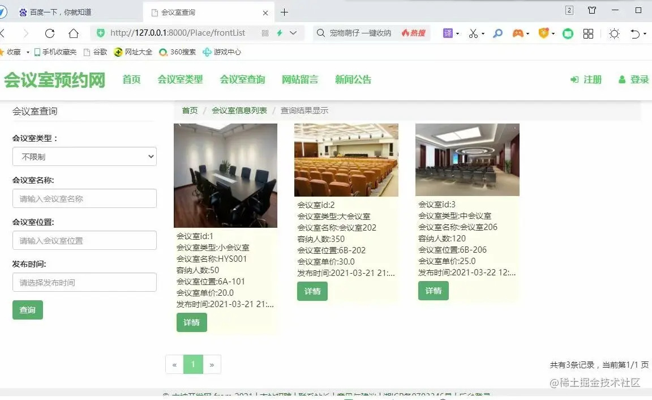This screenshot has height=400, width=652.
Task: Click 首页 in the breadcrumb
Action: coord(190,110)
